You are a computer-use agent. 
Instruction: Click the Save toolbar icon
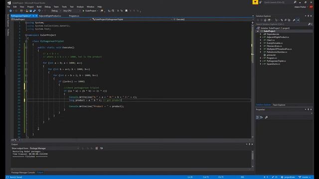[31, 11]
